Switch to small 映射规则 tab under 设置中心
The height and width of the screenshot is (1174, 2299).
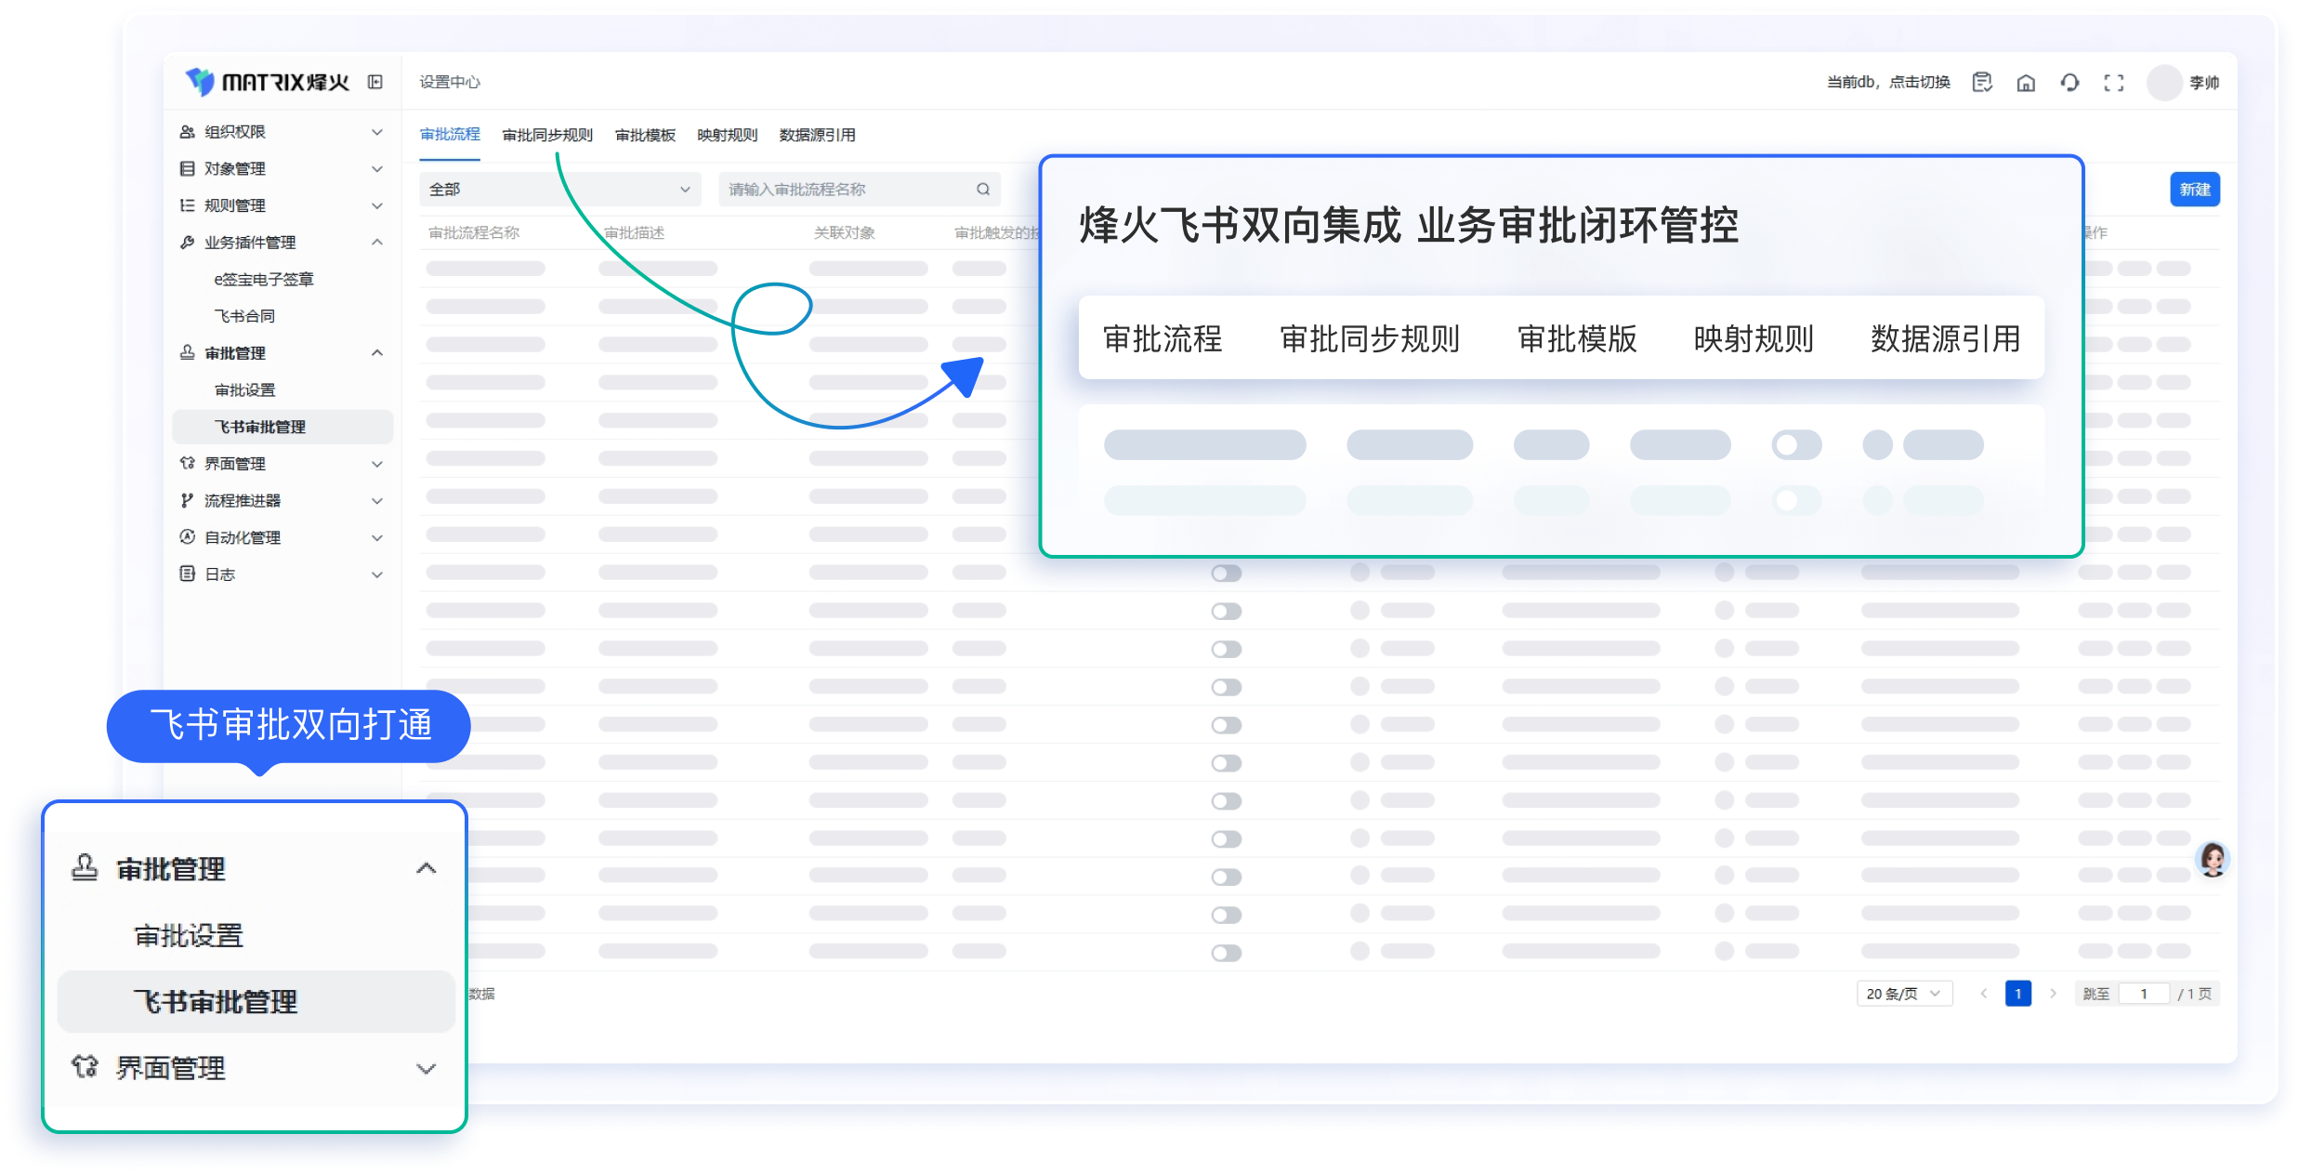[x=728, y=135]
